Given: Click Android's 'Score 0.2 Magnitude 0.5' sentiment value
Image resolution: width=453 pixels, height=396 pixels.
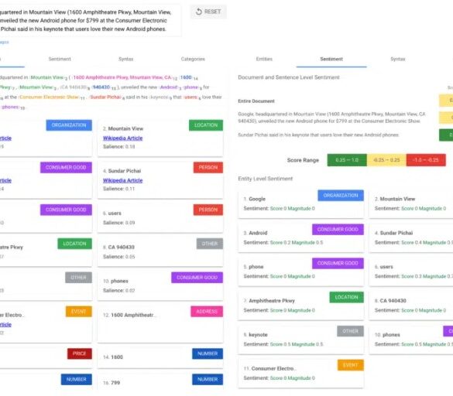Looking at the screenshot, I should coord(297,242).
